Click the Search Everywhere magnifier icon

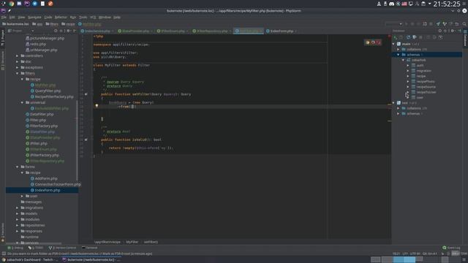pyautogui.click(x=464, y=24)
